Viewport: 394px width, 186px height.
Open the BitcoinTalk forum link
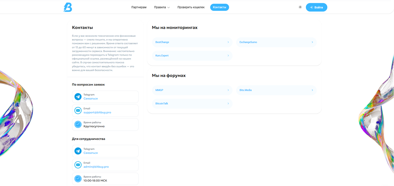(x=192, y=103)
